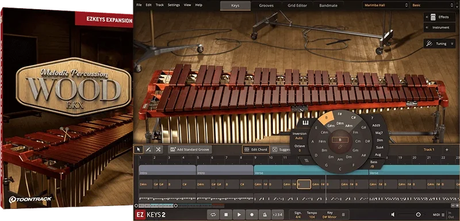Open the Marimba Hall preset dropdown
Screen dimensions: 460x221
(385, 5)
